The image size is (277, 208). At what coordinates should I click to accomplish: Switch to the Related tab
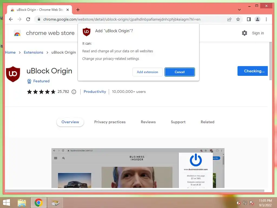pos(207,122)
